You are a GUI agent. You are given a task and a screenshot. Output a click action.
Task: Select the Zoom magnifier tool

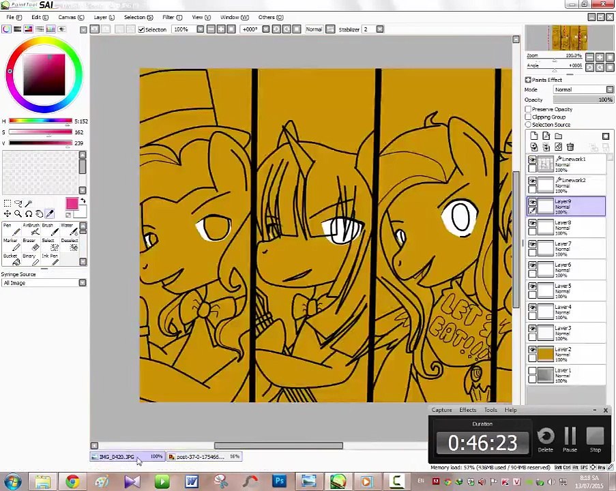tap(18, 213)
